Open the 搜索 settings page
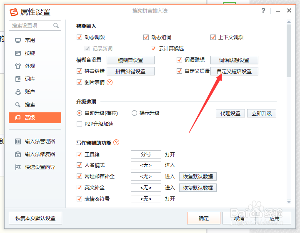The width and height of the screenshot is (300, 233). (35, 105)
